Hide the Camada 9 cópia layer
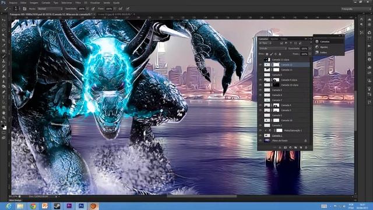The image size is (373, 210). click(261, 80)
